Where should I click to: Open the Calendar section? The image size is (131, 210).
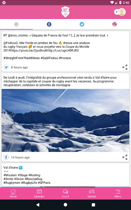(39, 193)
